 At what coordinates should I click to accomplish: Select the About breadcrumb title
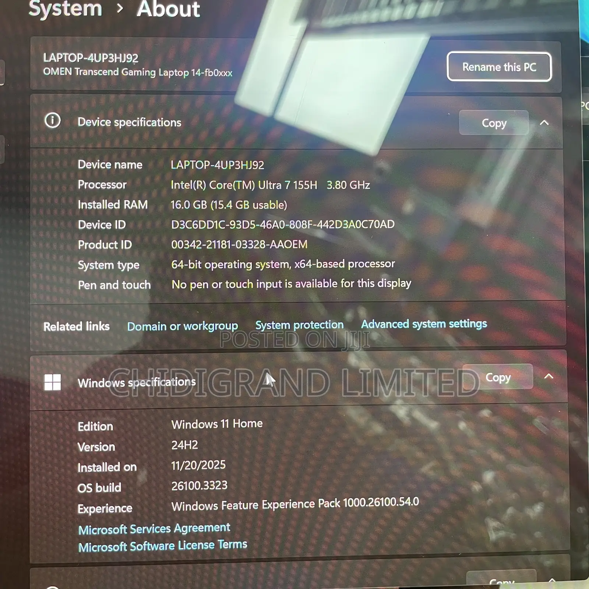pos(168,9)
